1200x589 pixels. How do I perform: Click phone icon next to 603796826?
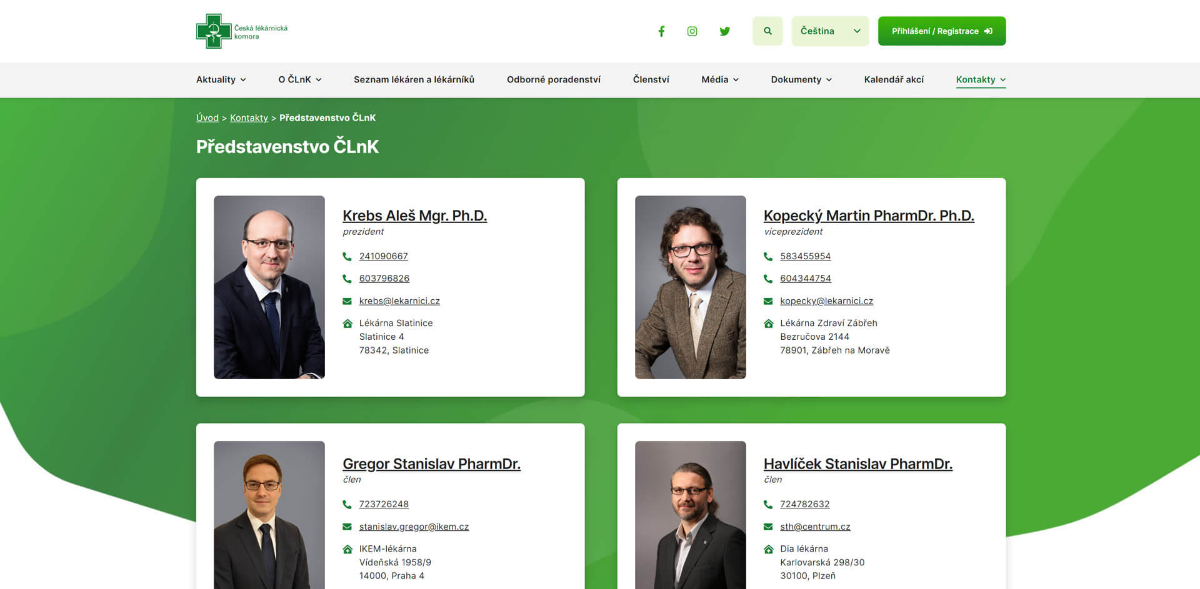pyautogui.click(x=347, y=279)
